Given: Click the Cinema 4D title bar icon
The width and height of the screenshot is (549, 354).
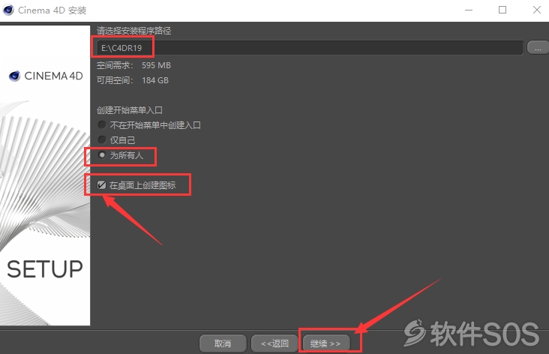Looking at the screenshot, I should pyautogui.click(x=8, y=10).
